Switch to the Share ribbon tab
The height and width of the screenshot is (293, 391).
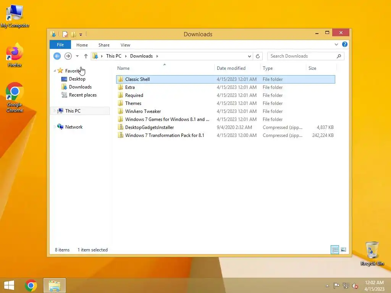pos(104,45)
